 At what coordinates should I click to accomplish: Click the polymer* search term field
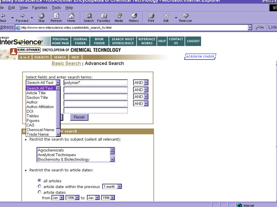pos(96,83)
